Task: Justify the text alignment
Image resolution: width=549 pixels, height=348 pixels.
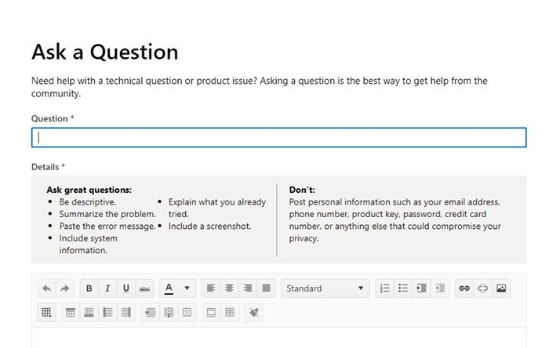Action: (266, 288)
